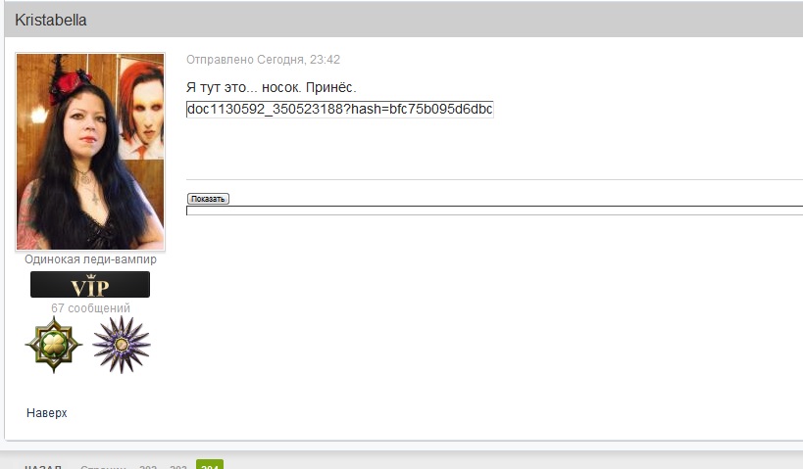
Task: Go back via the НАЗАД pagination link
Action: [x=43, y=466]
